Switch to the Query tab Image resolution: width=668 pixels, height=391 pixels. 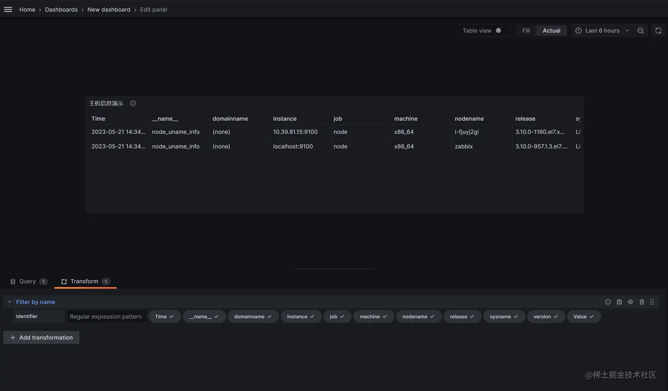coord(29,281)
